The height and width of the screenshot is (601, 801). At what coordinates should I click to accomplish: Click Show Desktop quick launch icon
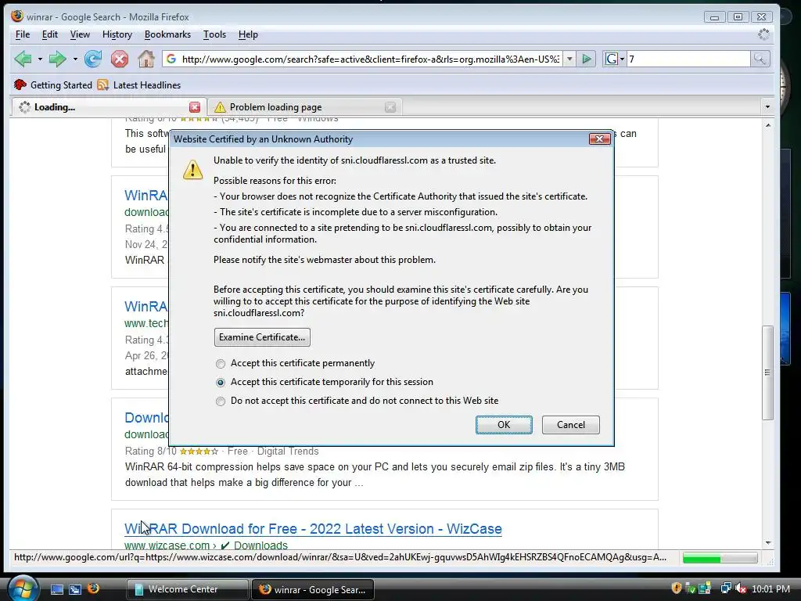56,589
